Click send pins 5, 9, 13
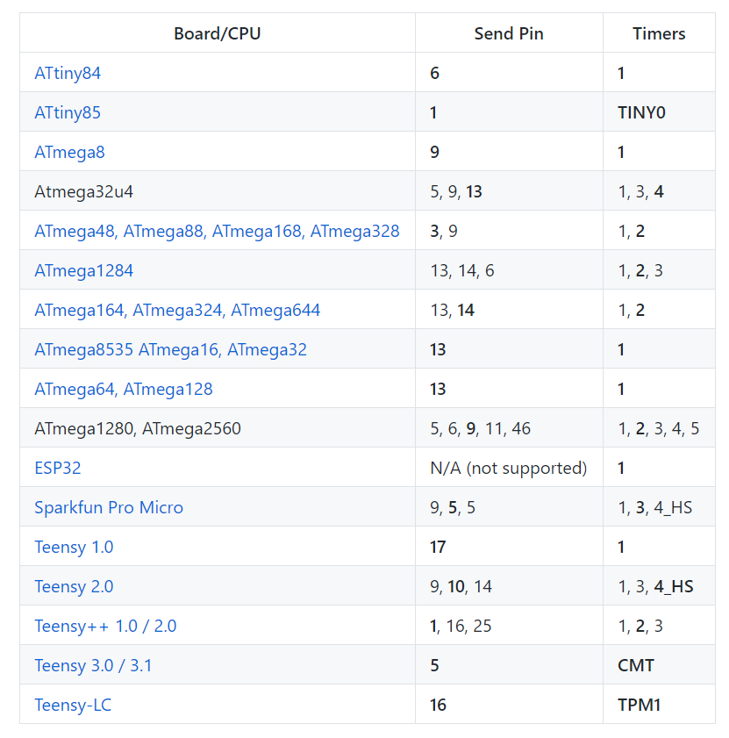 pos(456,192)
